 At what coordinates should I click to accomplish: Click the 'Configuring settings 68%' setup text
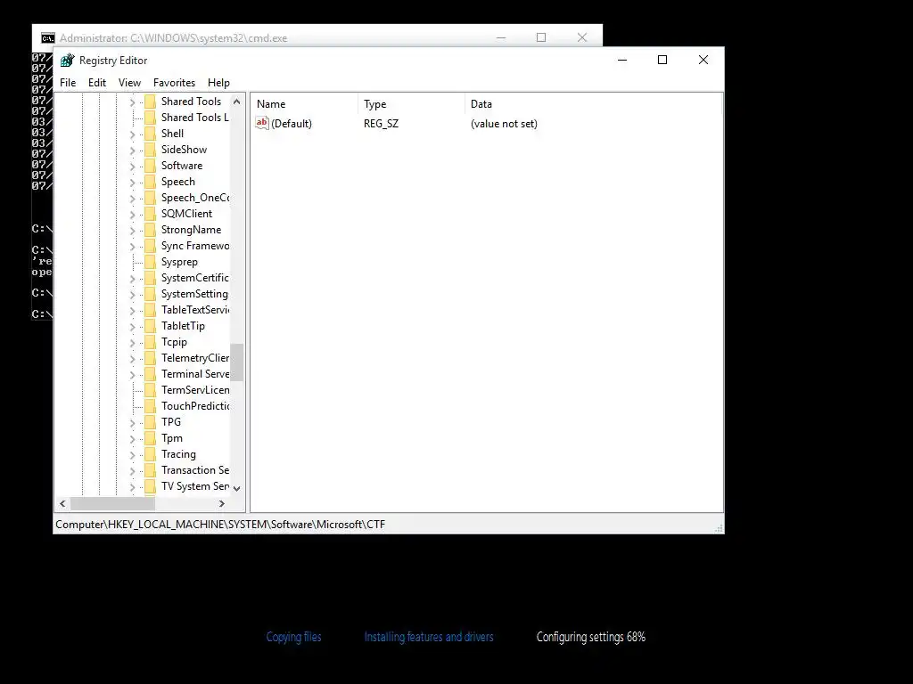click(x=590, y=637)
